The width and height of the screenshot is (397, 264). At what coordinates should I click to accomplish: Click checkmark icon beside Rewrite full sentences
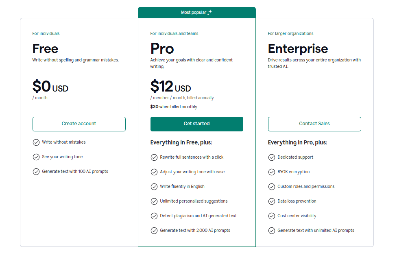point(154,157)
